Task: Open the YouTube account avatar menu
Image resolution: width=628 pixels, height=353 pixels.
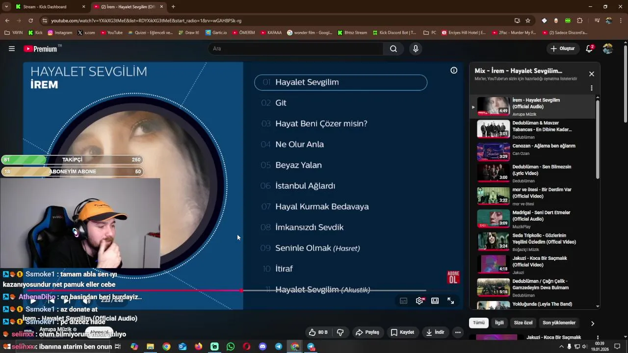Action: (608, 49)
